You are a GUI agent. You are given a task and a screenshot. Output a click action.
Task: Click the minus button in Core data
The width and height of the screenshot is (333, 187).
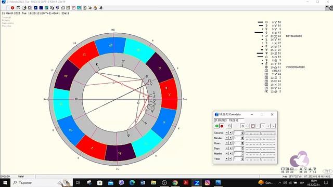tap(258, 126)
